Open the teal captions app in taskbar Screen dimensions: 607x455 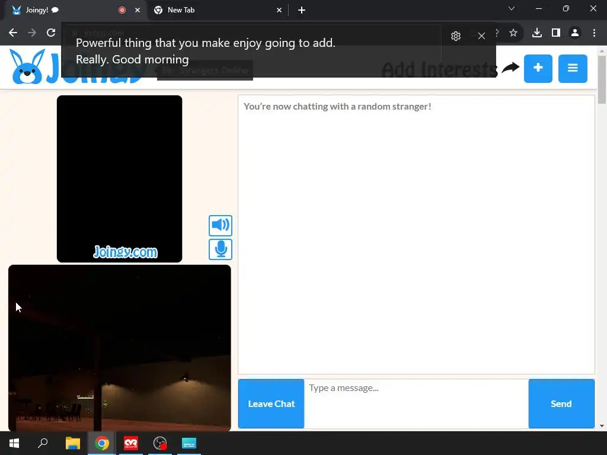[x=189, y=443]
